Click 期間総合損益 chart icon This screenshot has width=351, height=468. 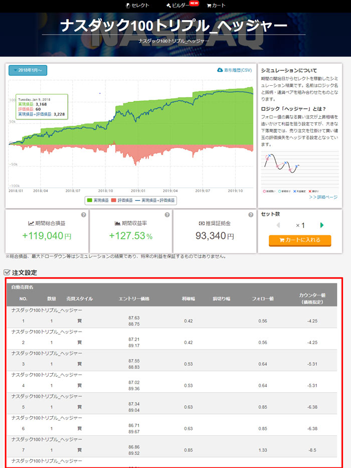click(31, 223)
